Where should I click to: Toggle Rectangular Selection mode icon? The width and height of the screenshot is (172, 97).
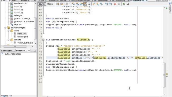pos(89,4)
